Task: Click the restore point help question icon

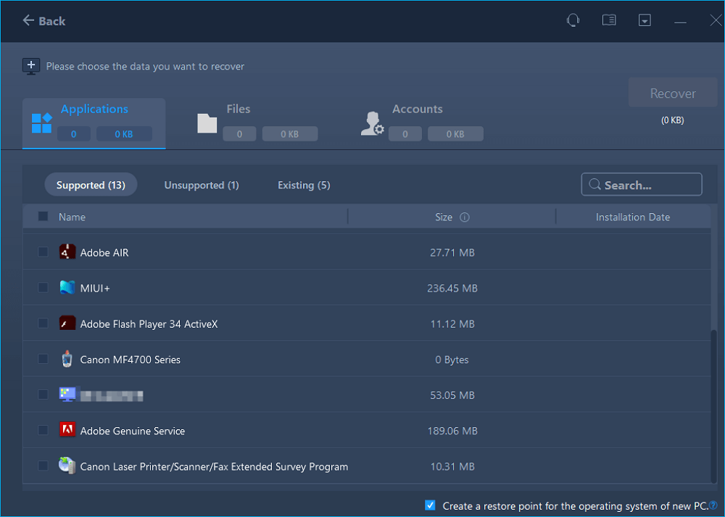Action: pos(713,505)
